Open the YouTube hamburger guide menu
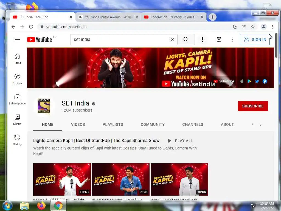 [17, 40]
